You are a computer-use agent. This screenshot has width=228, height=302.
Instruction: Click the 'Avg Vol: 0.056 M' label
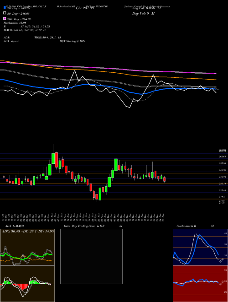pyautogui.click(x=146, y=8)
